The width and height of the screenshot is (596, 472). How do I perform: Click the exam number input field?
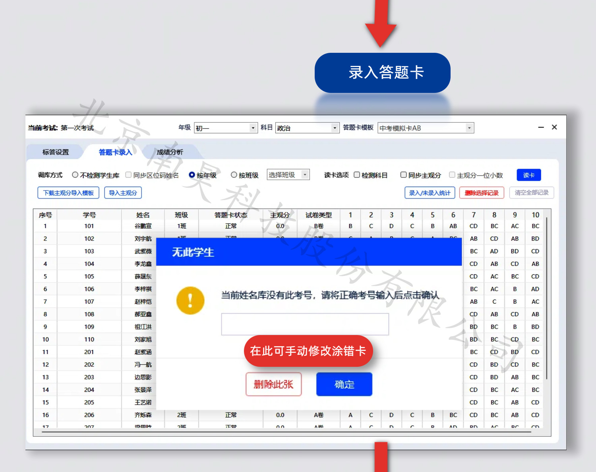pos(305,324)
